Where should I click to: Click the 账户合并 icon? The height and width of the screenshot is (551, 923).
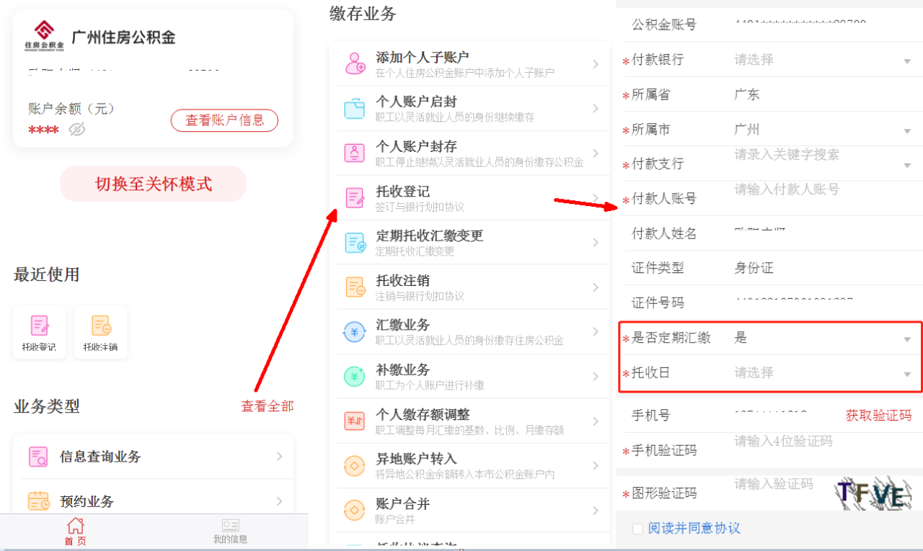[x=355, y=510]
